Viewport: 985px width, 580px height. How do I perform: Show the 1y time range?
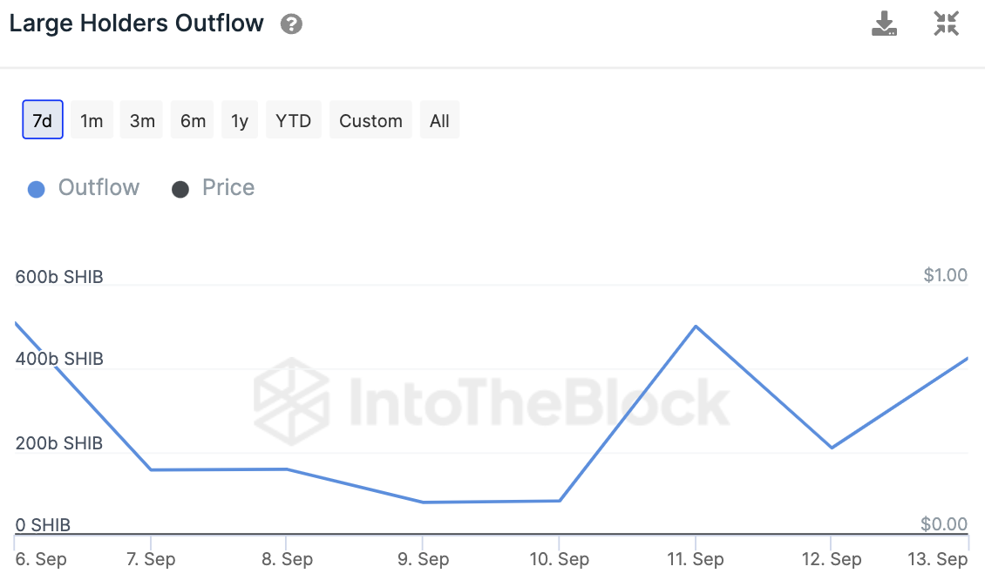click(x=240, y=120)
